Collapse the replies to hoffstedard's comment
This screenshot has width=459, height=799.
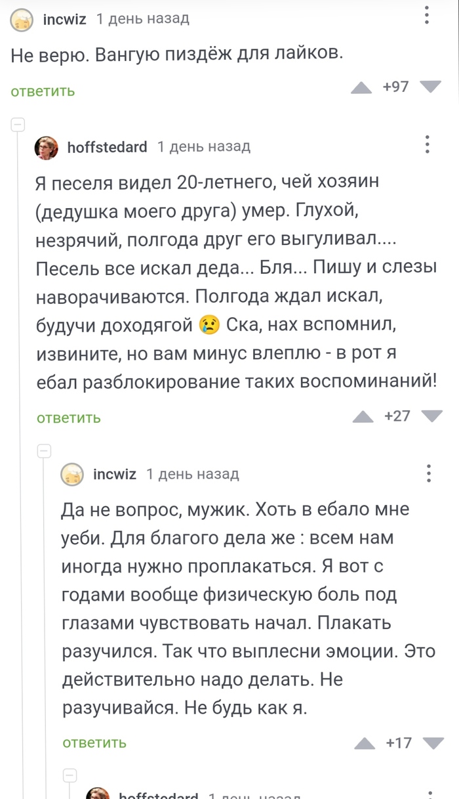click(x=44, y=450)
